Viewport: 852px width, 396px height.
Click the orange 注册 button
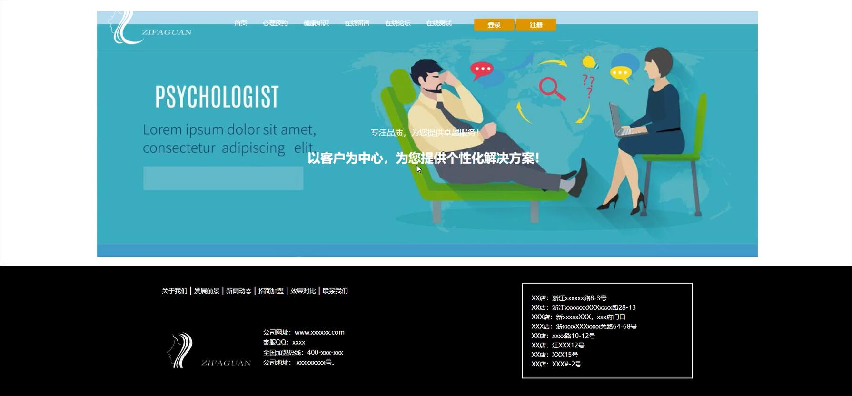pyautogui.click(x=536, y=25)
